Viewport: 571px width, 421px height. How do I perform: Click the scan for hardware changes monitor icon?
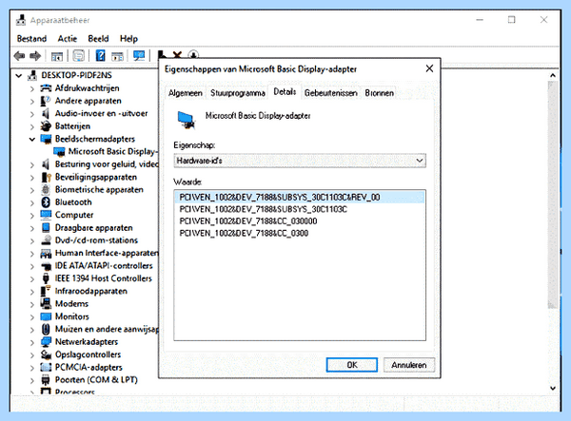[139, 56]
